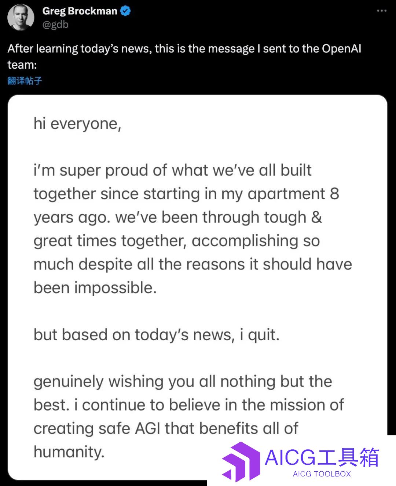
Task: Click the AICG TOOLBOX subtitle text
Action: point(322,474)
